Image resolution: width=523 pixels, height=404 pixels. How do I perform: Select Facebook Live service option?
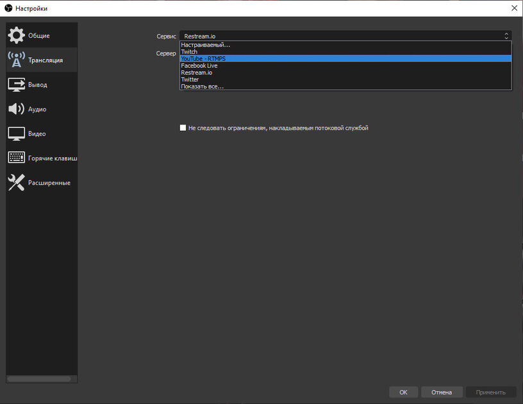(x=345, y=65)
